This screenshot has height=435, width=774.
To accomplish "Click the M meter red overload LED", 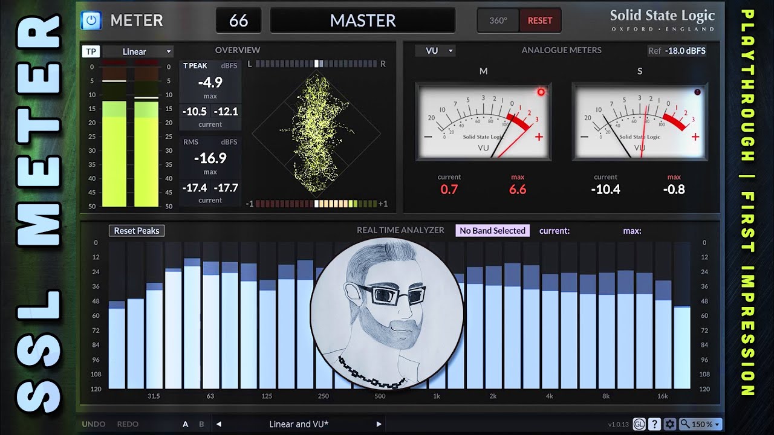I will click(541, 92).
